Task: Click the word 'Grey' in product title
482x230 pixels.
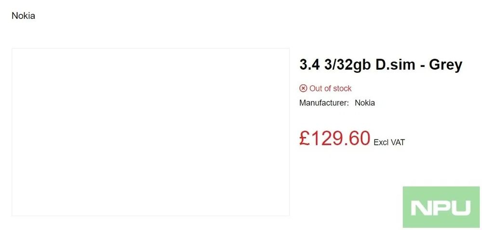Action: point(445,64)
